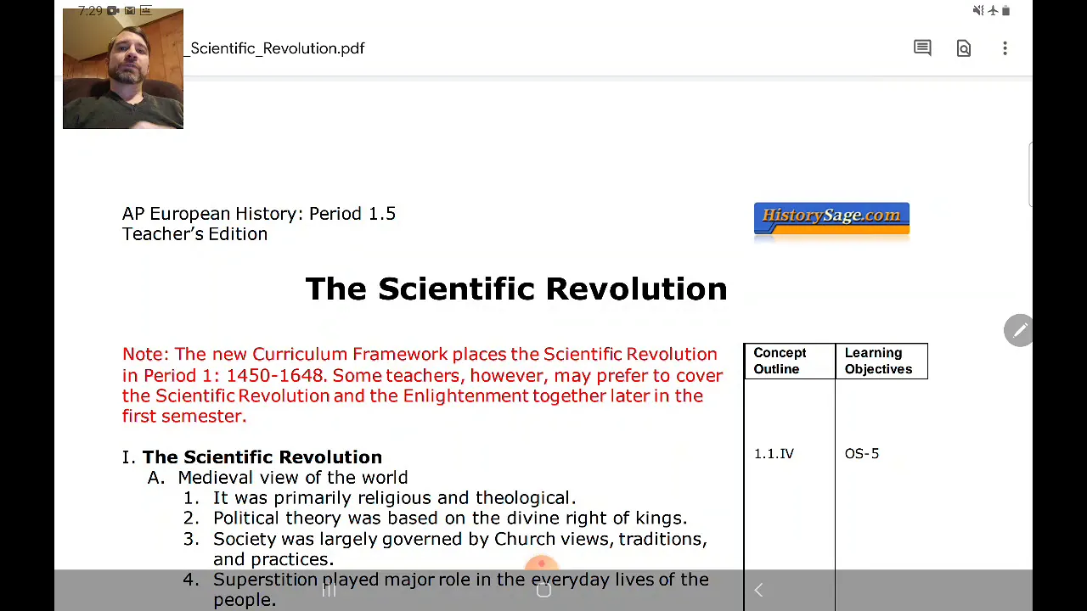Tap the Android back arrow

(x=758, y=591)
